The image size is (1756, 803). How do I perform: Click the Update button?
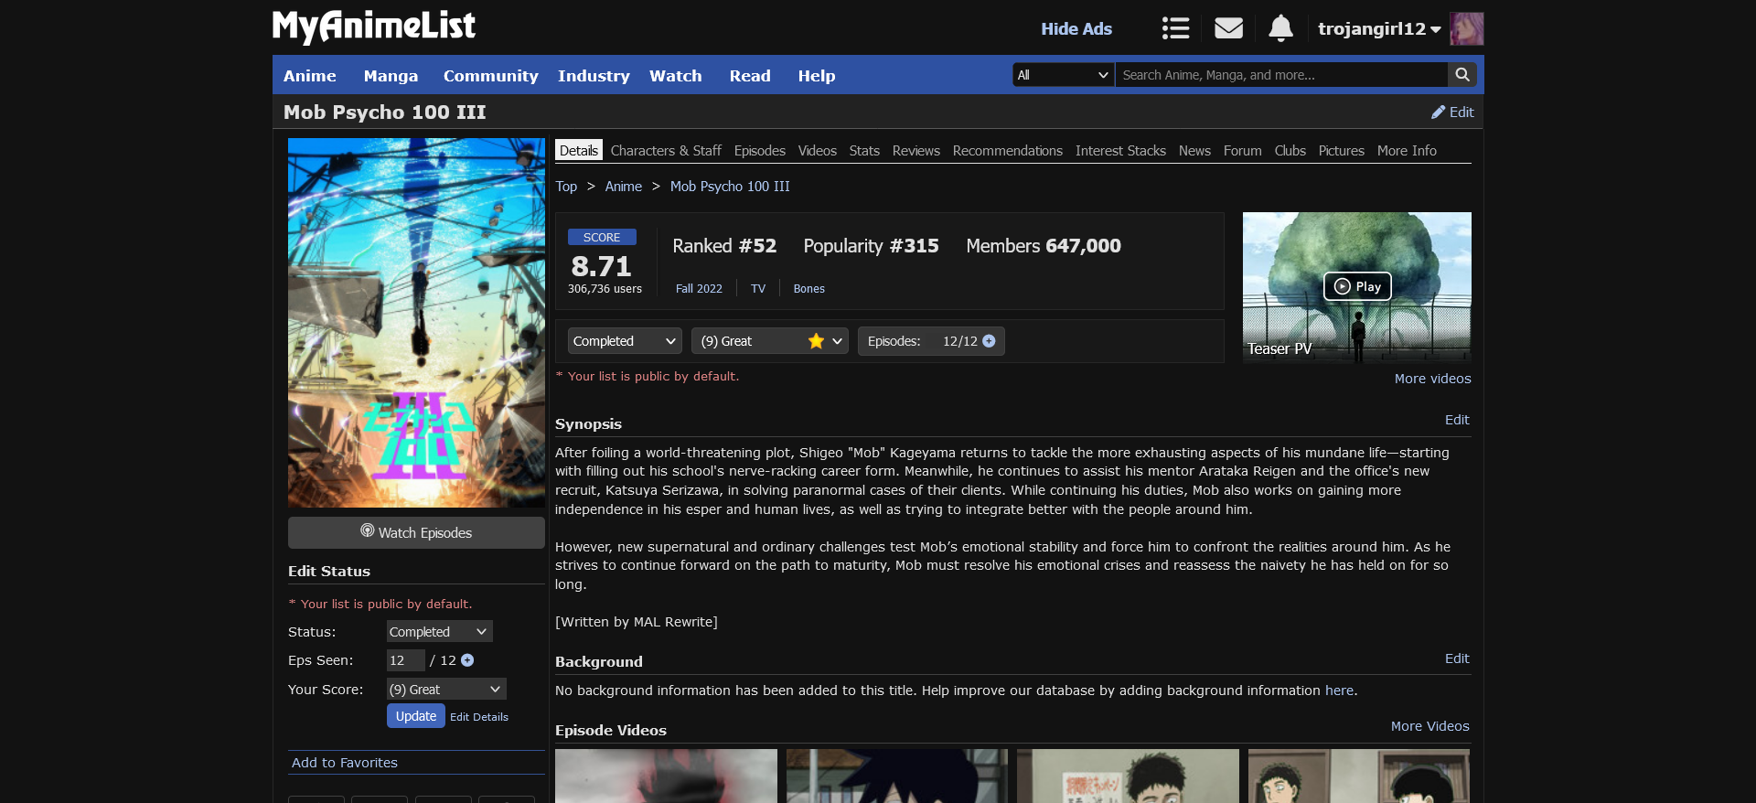pos(416,716)
